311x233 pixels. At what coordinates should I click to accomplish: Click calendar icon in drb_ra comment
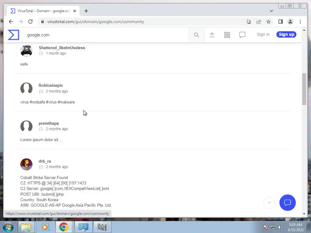pyautogui.click(x=41, y=167)
